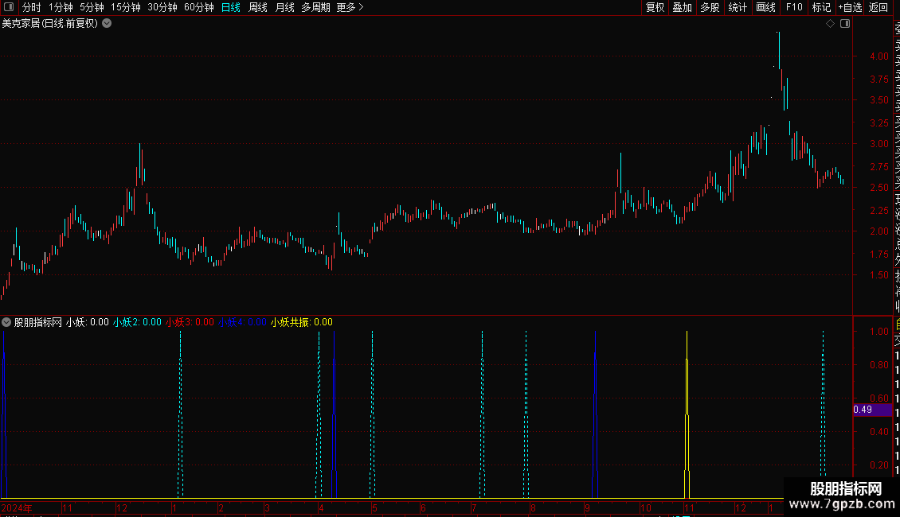The height and width of the screenshot is (517, 900).
Task: Select the 30分钟 period tab
Action: (x=162, y=7)
